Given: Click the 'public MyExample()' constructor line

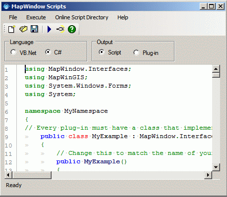Looking at the screenshot, I should (x=92, y=161).
